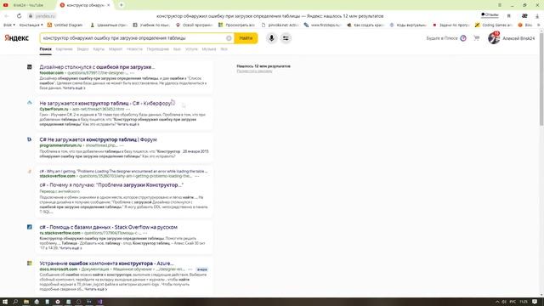Image resolution: width=544 pixels, height=306 pixels.
Task: Open the browser downloads arrow icon
Action: pyautogui.click(x=537, y=16)
